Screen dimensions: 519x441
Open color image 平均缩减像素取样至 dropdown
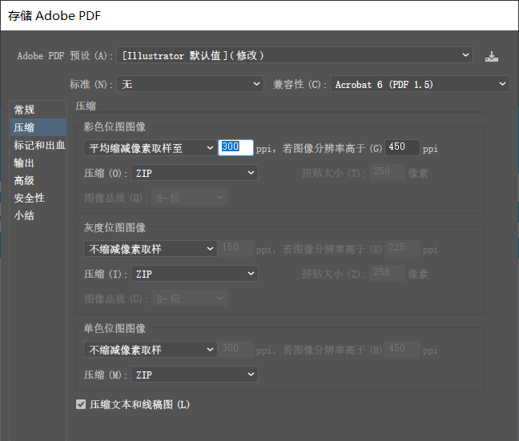pos(151,148)
